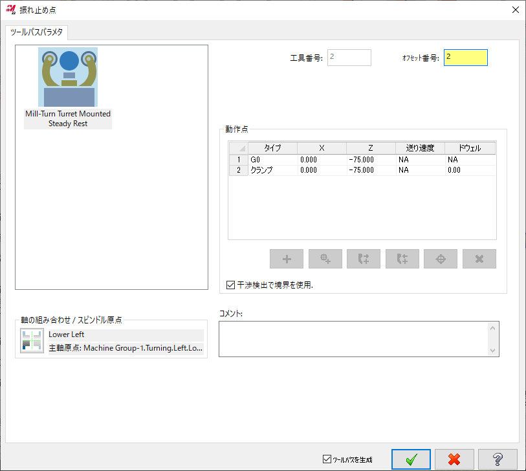The height and width of the screenshot is (471, 526).
Task: Select the Mill-Turn Turret Mounted Steady Rest thumbnail
Action: [x=68, y=77]
